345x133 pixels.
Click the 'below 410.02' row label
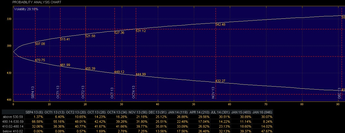(11, 131)
